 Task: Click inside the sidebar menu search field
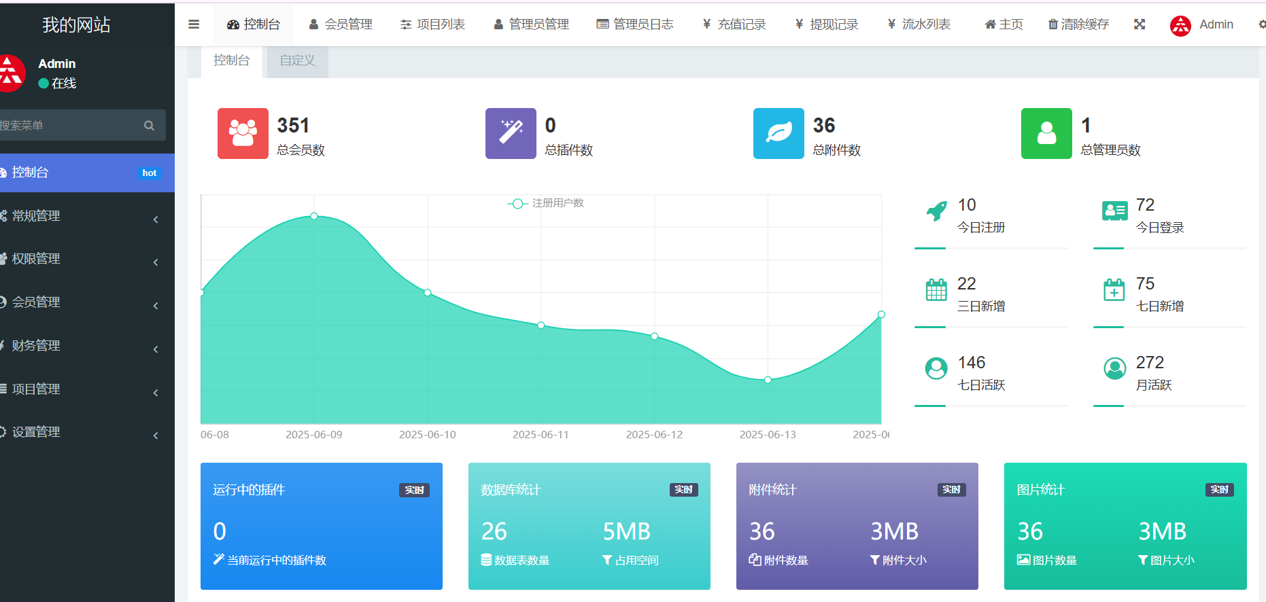(68, 126)
